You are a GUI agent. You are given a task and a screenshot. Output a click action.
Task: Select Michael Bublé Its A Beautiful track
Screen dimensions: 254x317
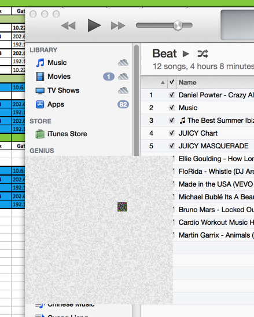[216, 197]
